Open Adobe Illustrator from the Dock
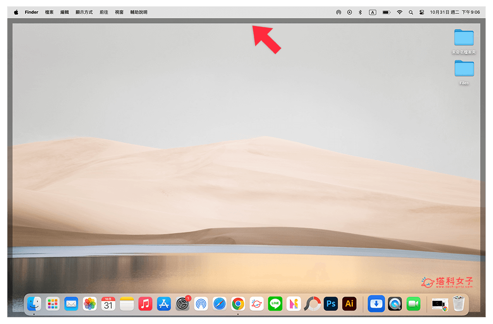Image resolution: width=493 pixels, height=324 pixels. (x=349, y=304)
